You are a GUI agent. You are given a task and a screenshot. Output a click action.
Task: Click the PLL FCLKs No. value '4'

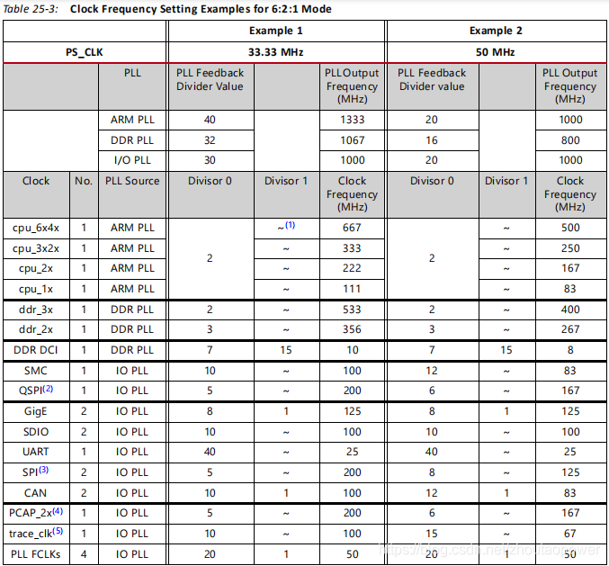tap(84, 554)
